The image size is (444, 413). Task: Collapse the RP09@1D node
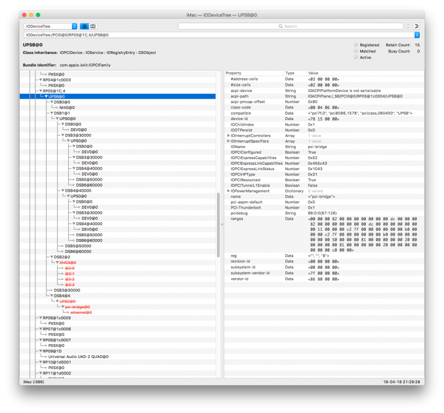pyautogui.click(x=41, y=351)
